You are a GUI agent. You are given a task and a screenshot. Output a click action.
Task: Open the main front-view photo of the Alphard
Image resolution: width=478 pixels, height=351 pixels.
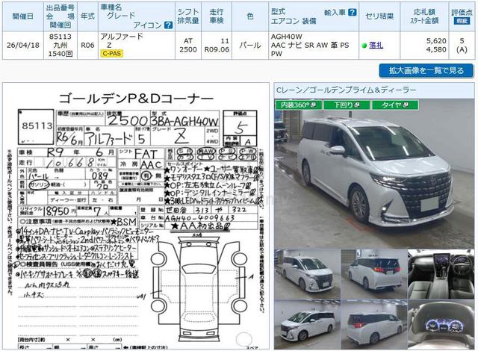click(x=374, y=174)
